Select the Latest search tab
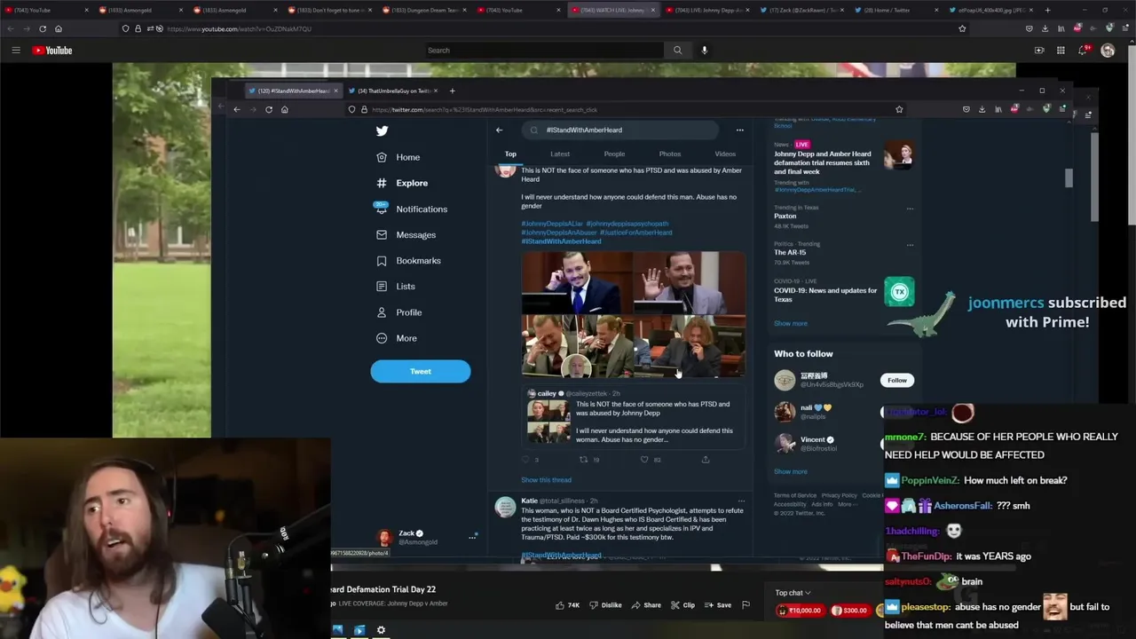Image resolution: width=1136 pixels, height=639 pixels. click(x=560, y=154)
